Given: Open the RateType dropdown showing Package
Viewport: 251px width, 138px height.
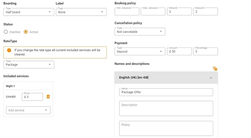Looking at the screenshot, I should (28, 65).
